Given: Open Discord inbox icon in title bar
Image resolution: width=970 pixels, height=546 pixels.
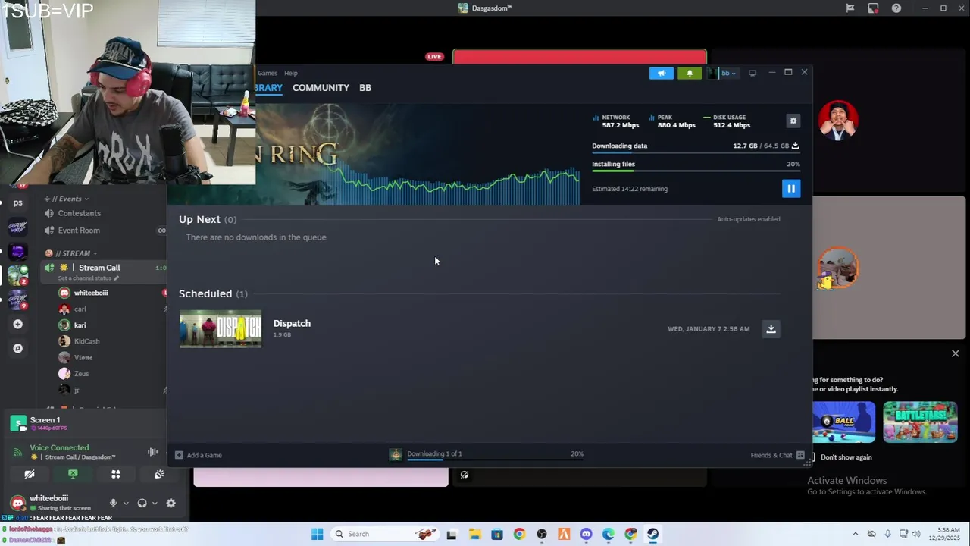Looking at the screenshot, I should tap(873, 8).
